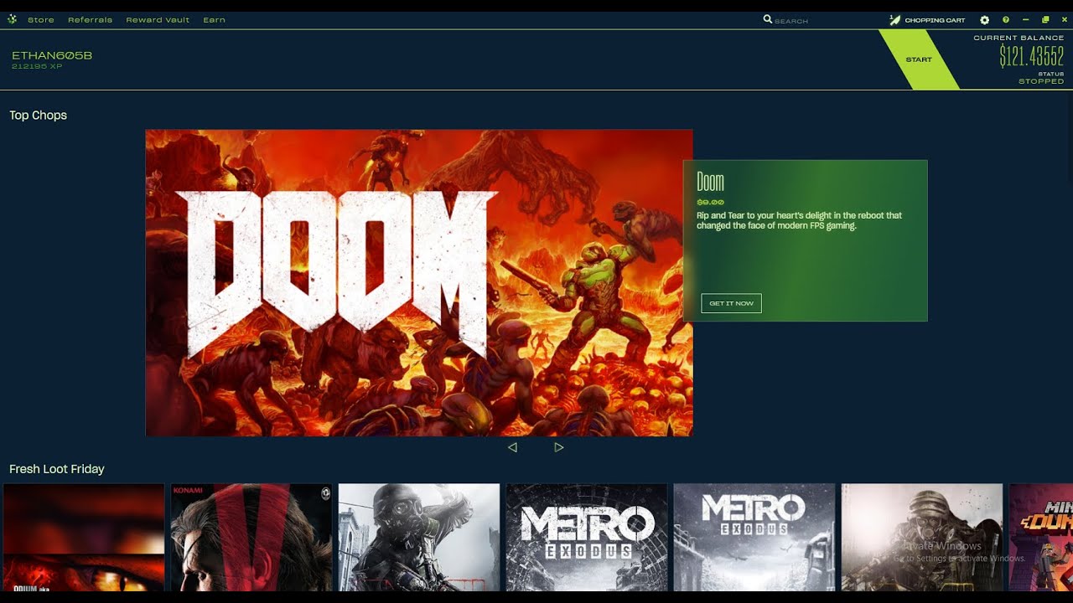The height and width of the screenshot is (603, 1073).
Task: Click the Start chopping button
Action: point(919,59)
